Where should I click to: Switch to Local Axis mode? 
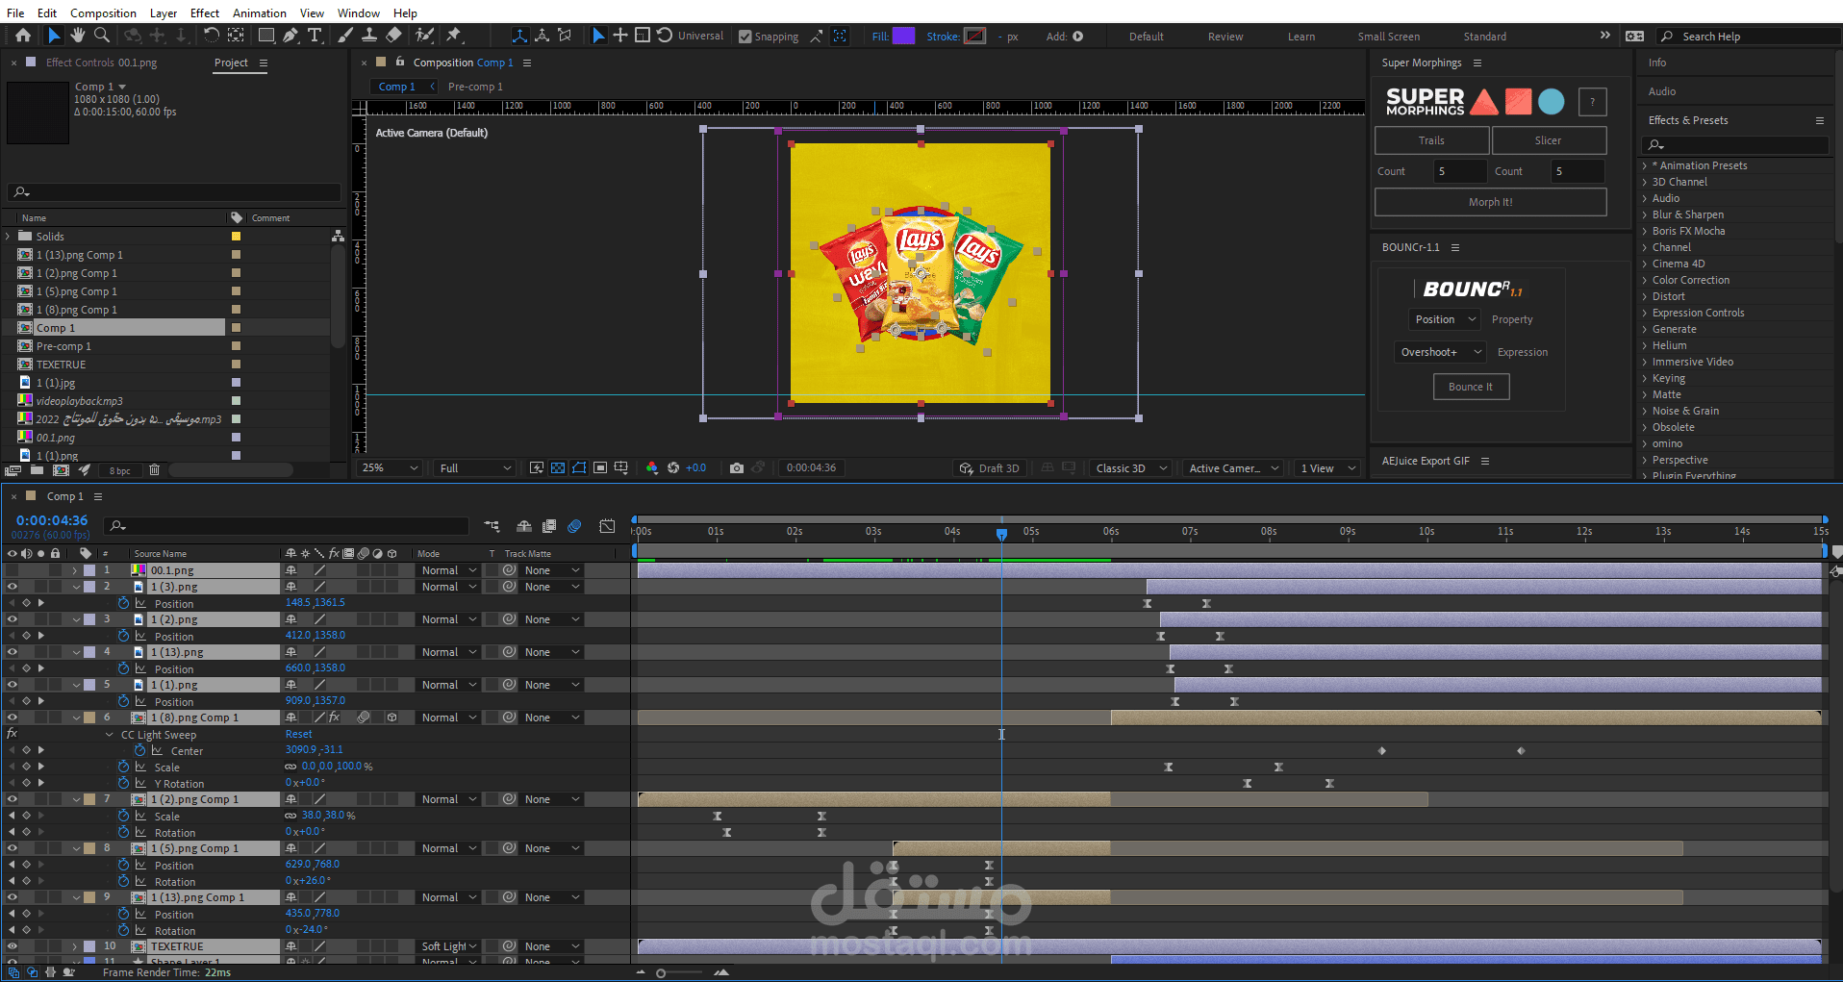[x=519, y=36]
